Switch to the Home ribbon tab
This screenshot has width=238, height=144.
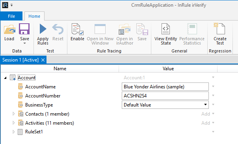pos(34,16)
